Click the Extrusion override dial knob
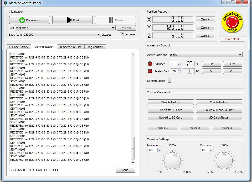The image size is (252, 182). pyautogui.click(x=224, y=160)
